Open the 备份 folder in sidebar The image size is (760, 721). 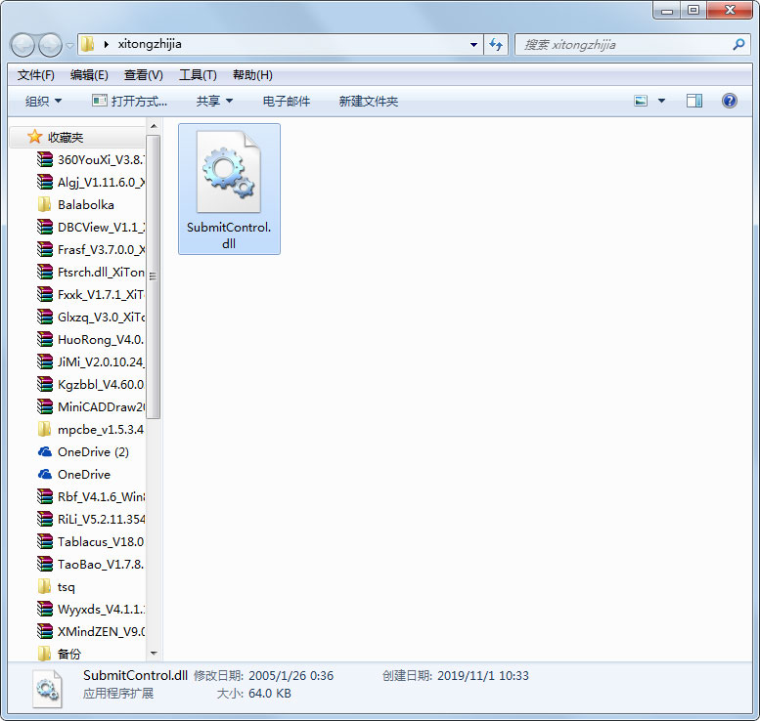(x=60, y=654)
